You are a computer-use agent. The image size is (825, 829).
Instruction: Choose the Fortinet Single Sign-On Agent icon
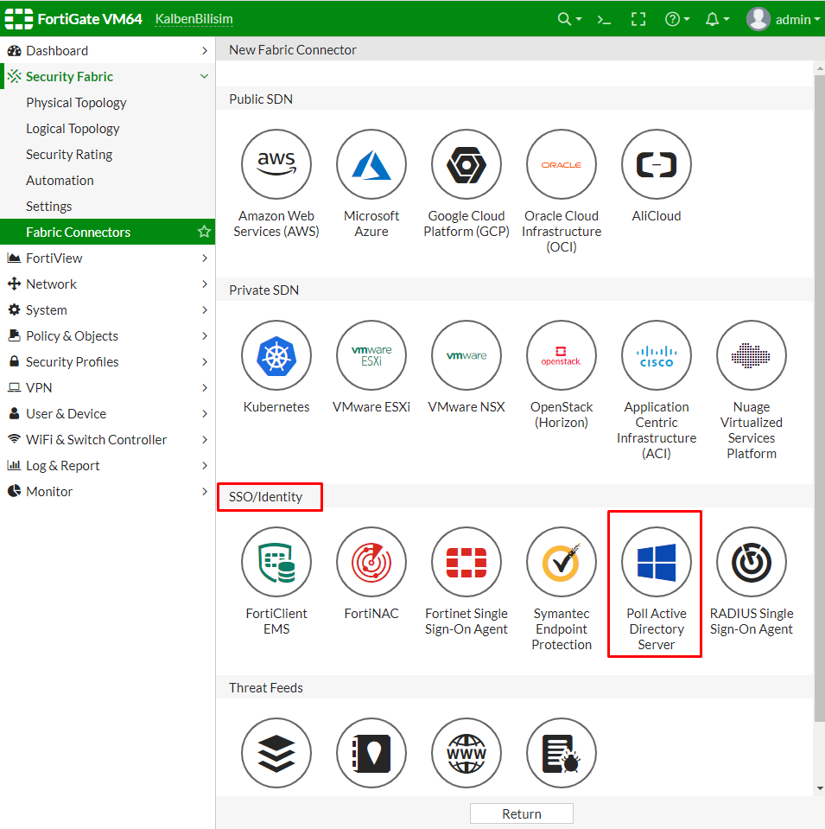click(x=466, y=562)
